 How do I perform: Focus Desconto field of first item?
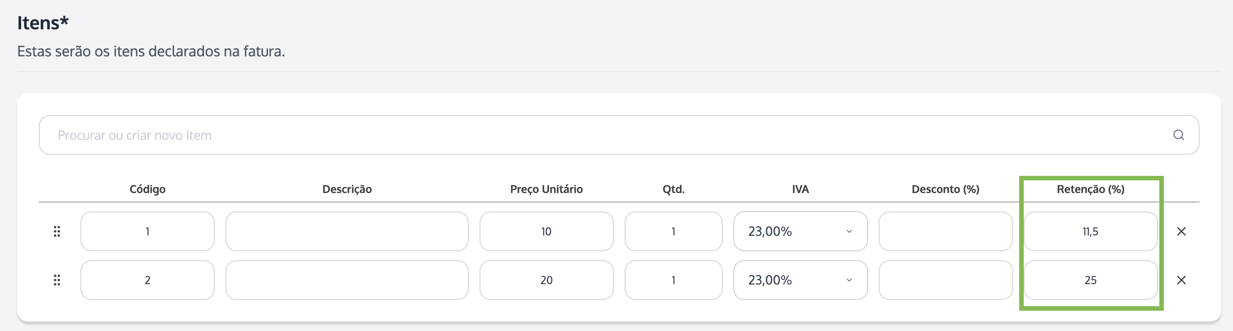[x=946, y=232]
